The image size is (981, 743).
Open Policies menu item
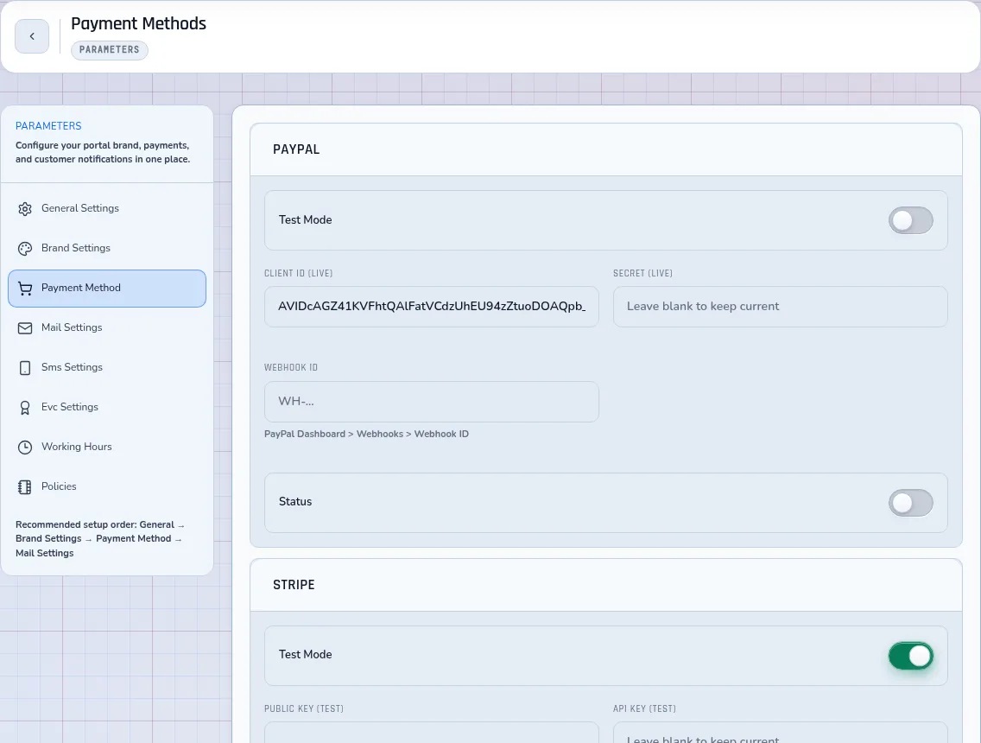[107, 487]
